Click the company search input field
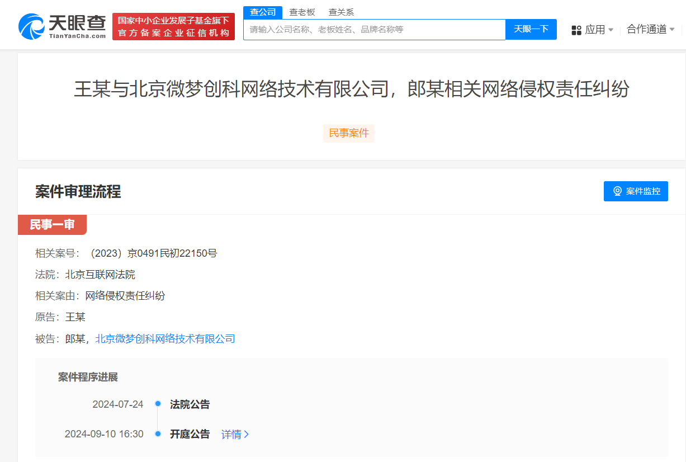The height and width of the screenshot is (462, 686). [x=375, y=29]
